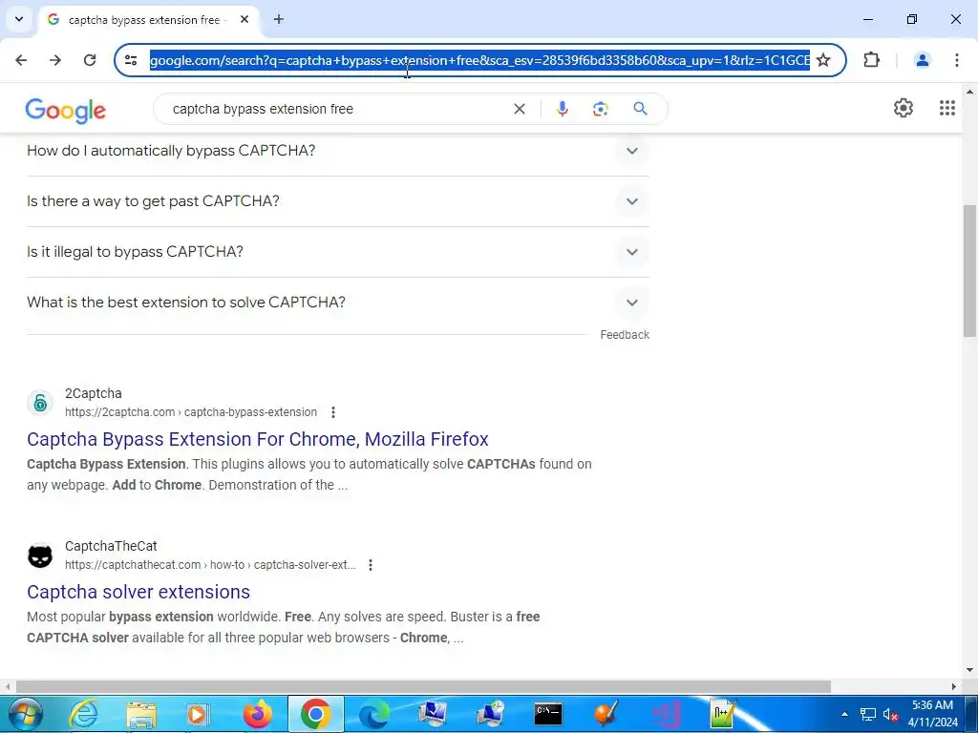Viewport: 978px width, 733px height.
Task: Go forward using the browser forward arrow
Action: [x=55, y=60]
